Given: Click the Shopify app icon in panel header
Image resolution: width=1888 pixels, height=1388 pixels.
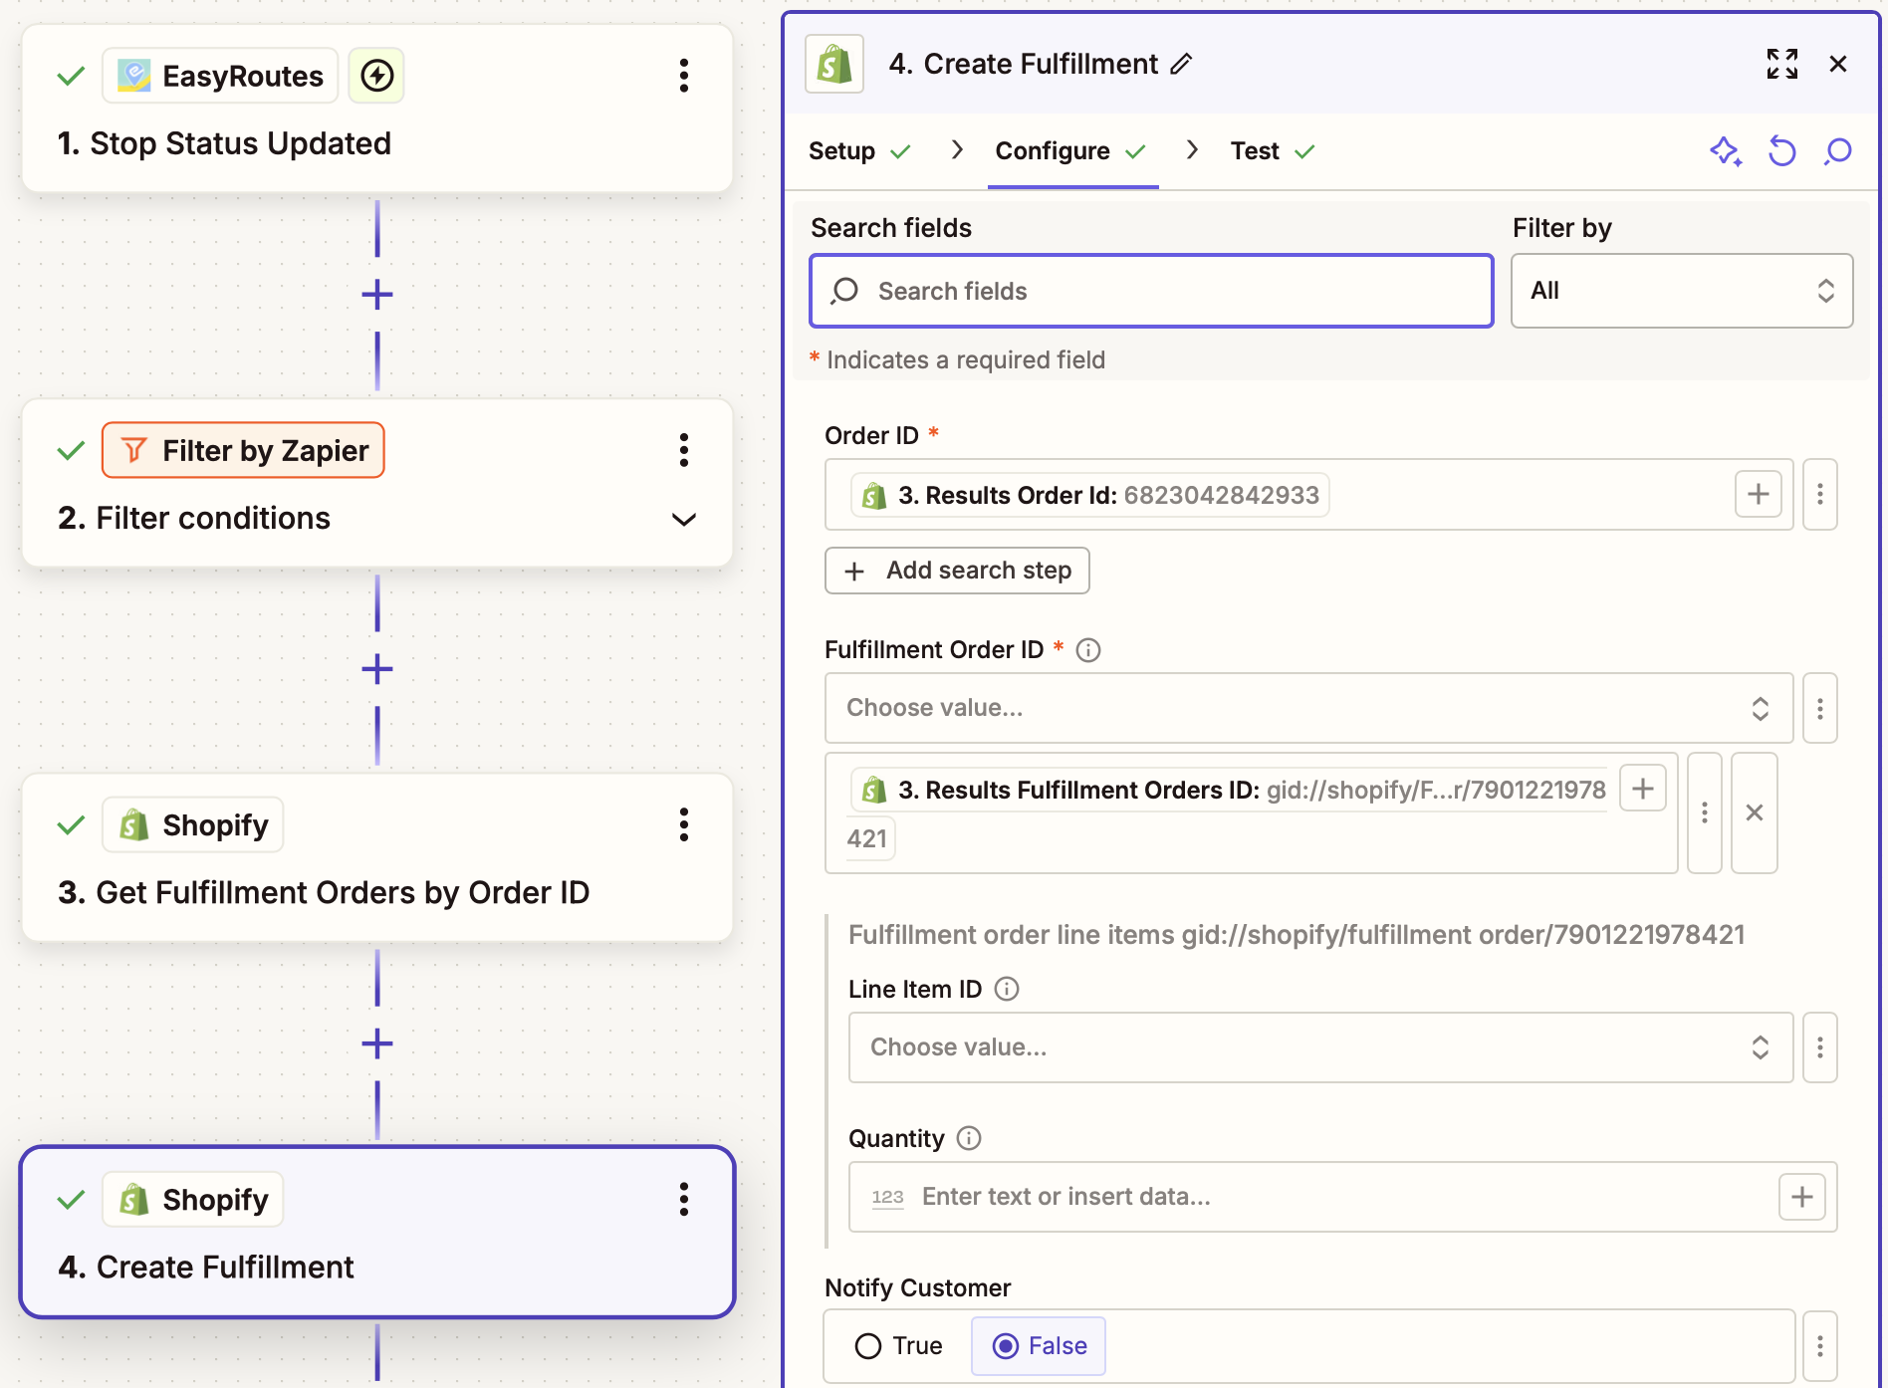Looking at the screenshot, I should coord(833,65).
